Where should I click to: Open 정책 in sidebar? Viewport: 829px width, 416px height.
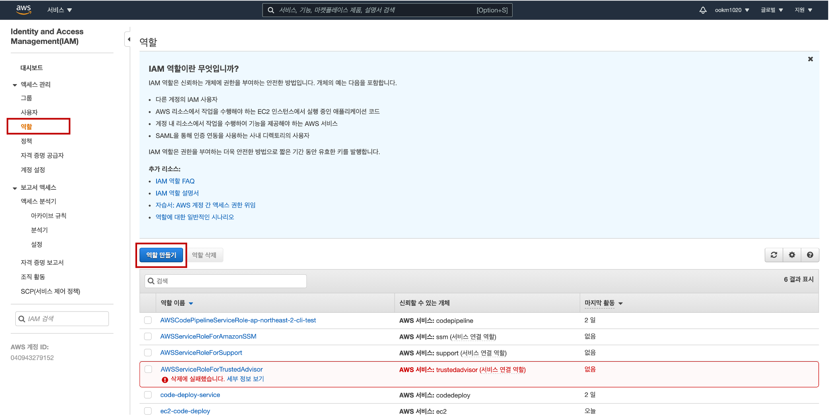click(26, 141)
